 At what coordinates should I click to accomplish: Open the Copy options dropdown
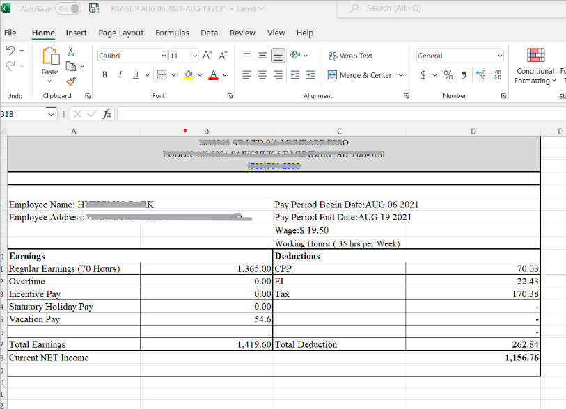click(x=82, y=66)
